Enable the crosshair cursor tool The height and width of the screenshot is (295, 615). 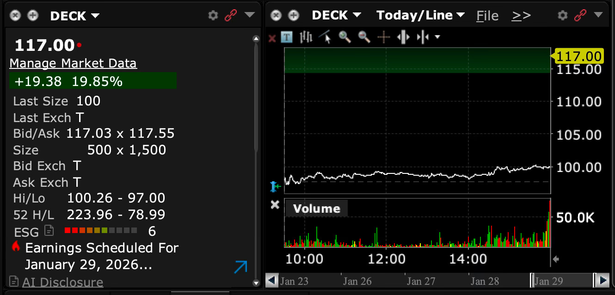383,37
